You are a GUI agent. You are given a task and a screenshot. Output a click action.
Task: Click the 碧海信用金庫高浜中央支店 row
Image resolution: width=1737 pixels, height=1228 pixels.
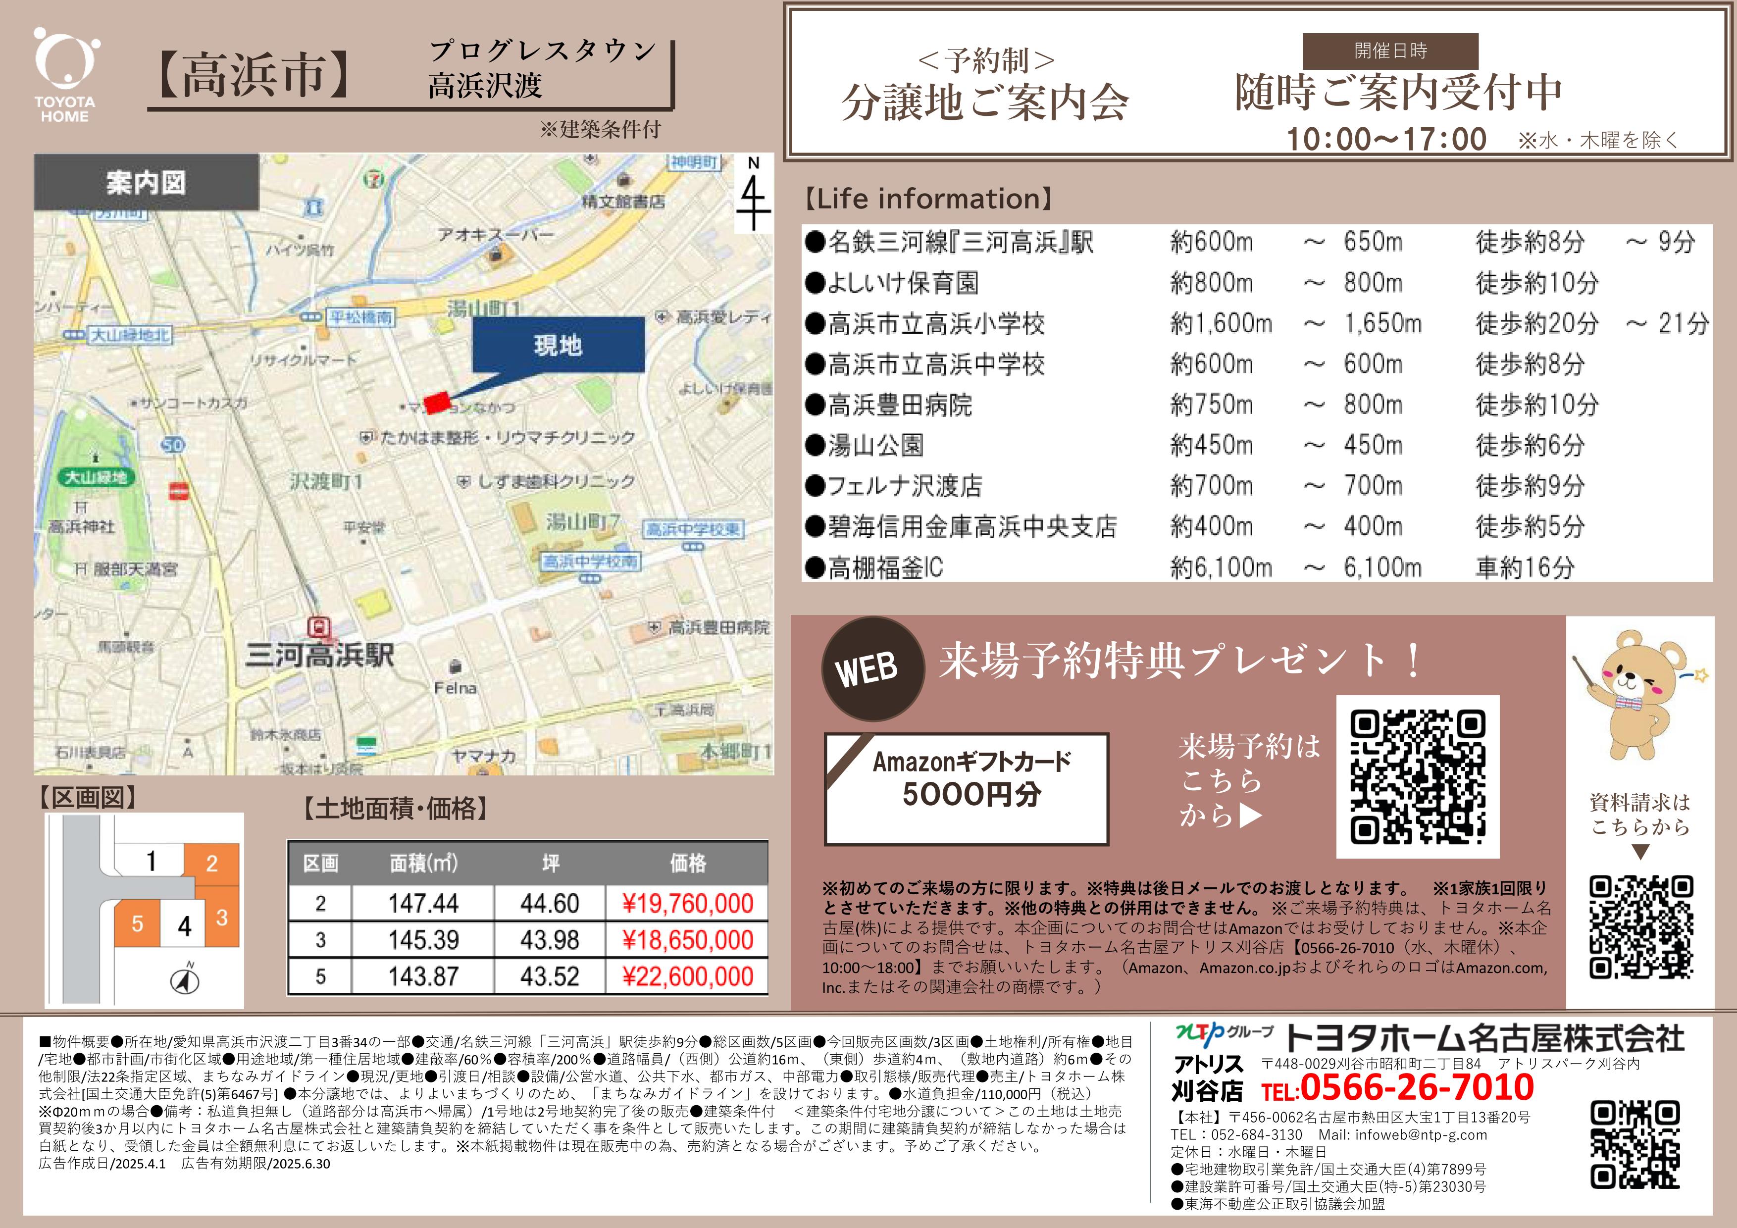1257,527
